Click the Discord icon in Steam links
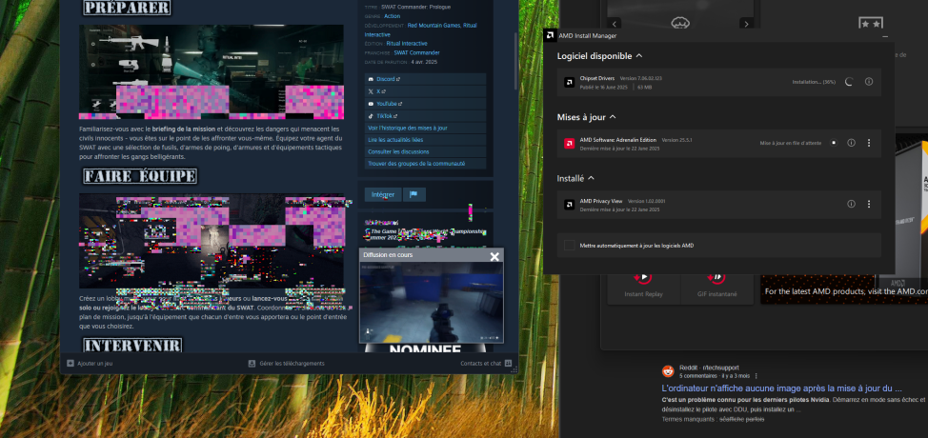Viewport: 928px width, 438px height. [x=371, y=79]
